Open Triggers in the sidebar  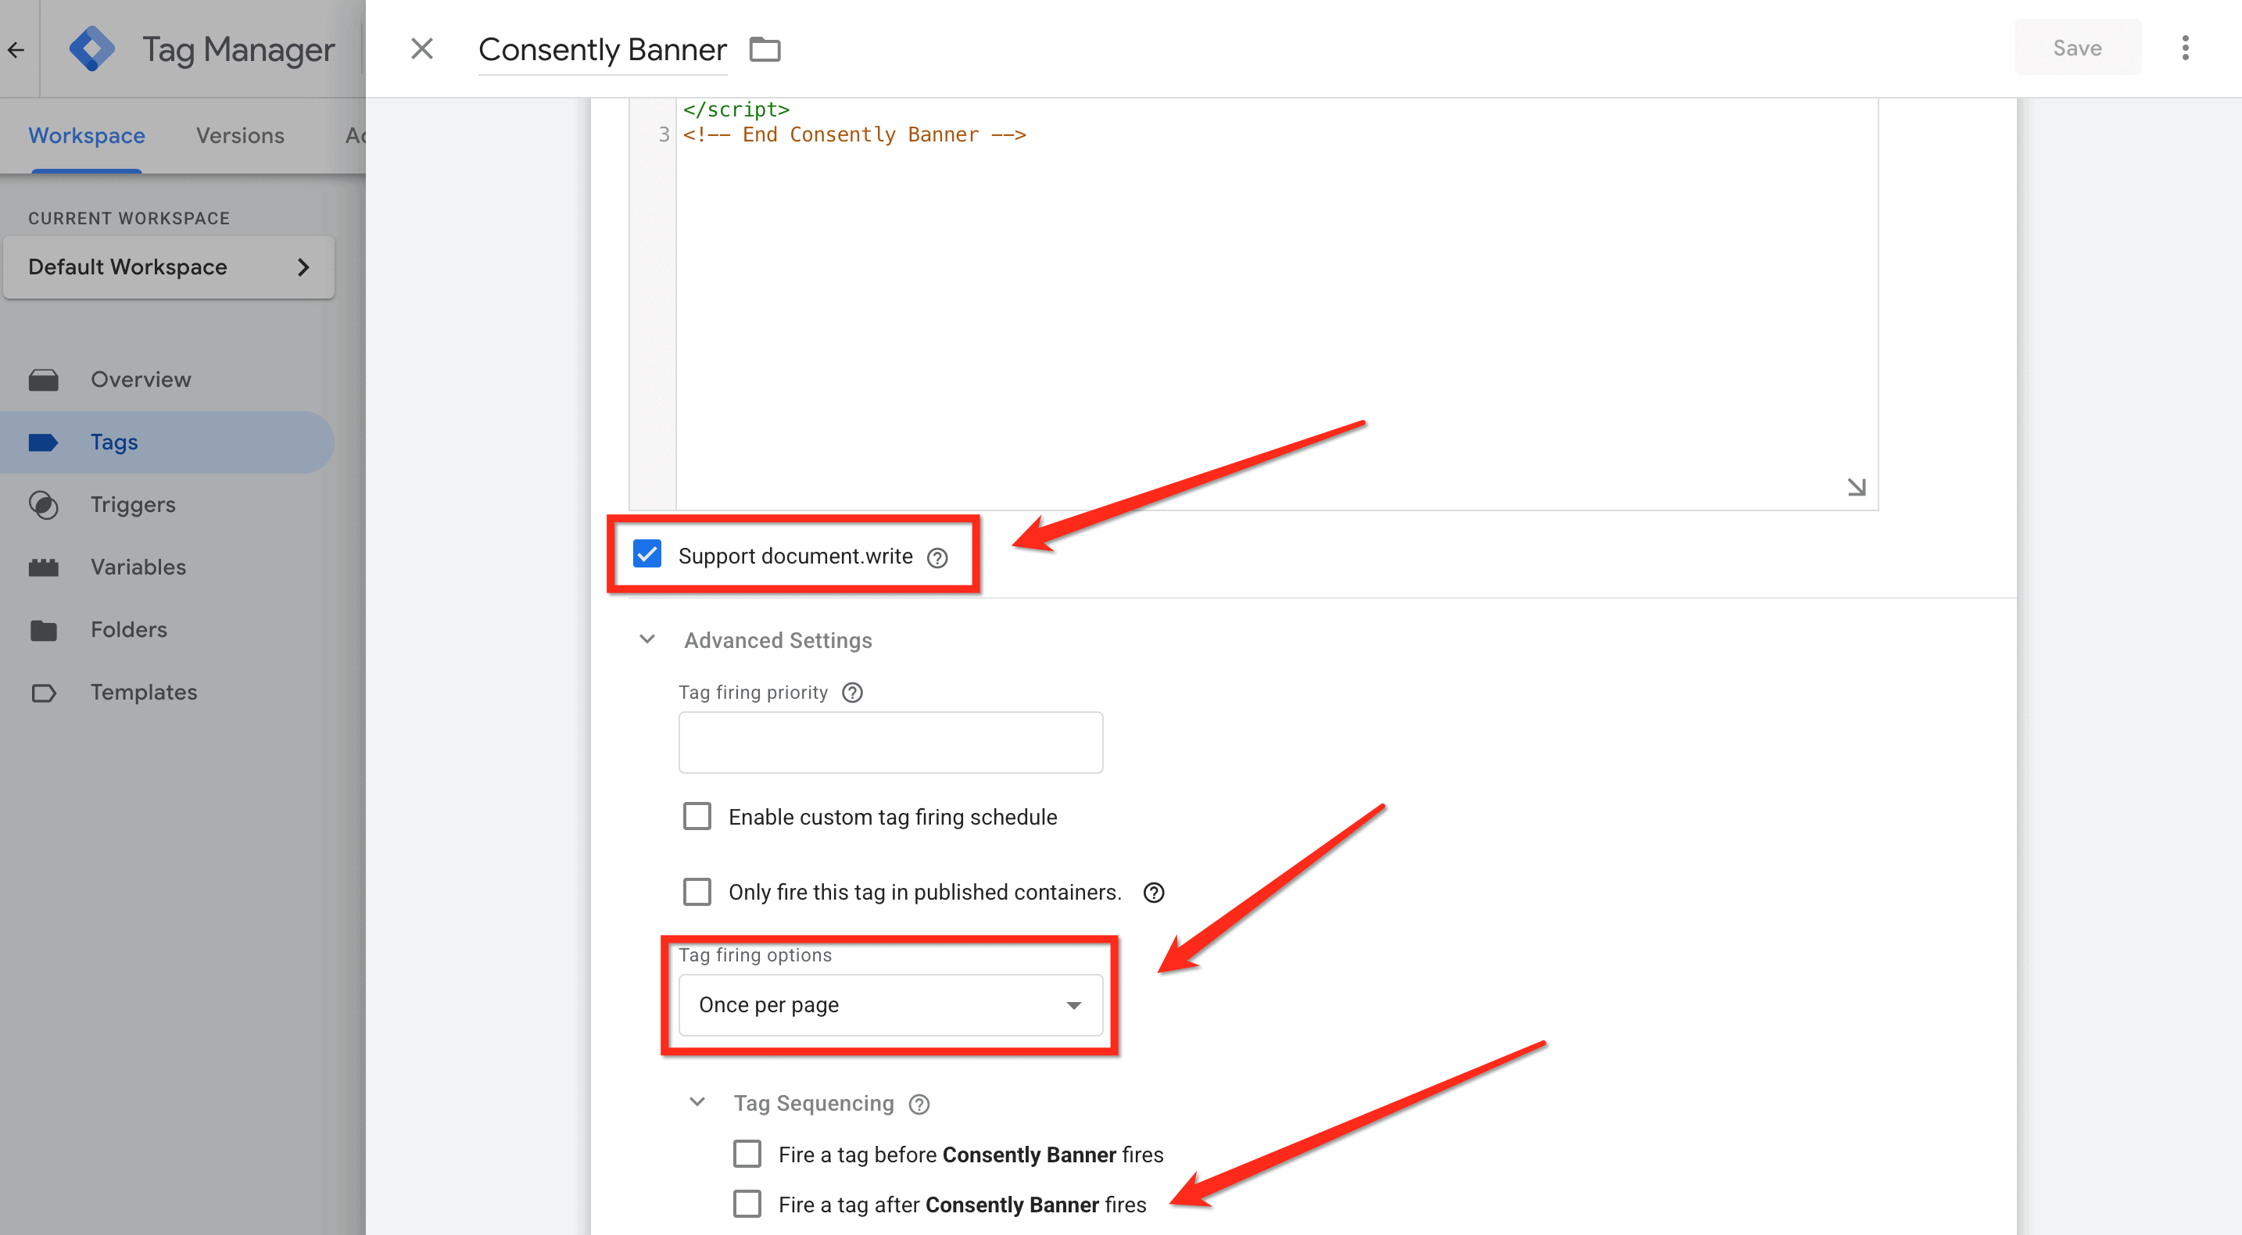tap(133, 505)
